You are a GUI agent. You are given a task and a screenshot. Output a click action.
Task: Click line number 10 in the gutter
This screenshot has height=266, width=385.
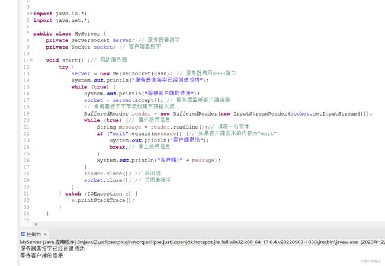[x=26, y=53]
